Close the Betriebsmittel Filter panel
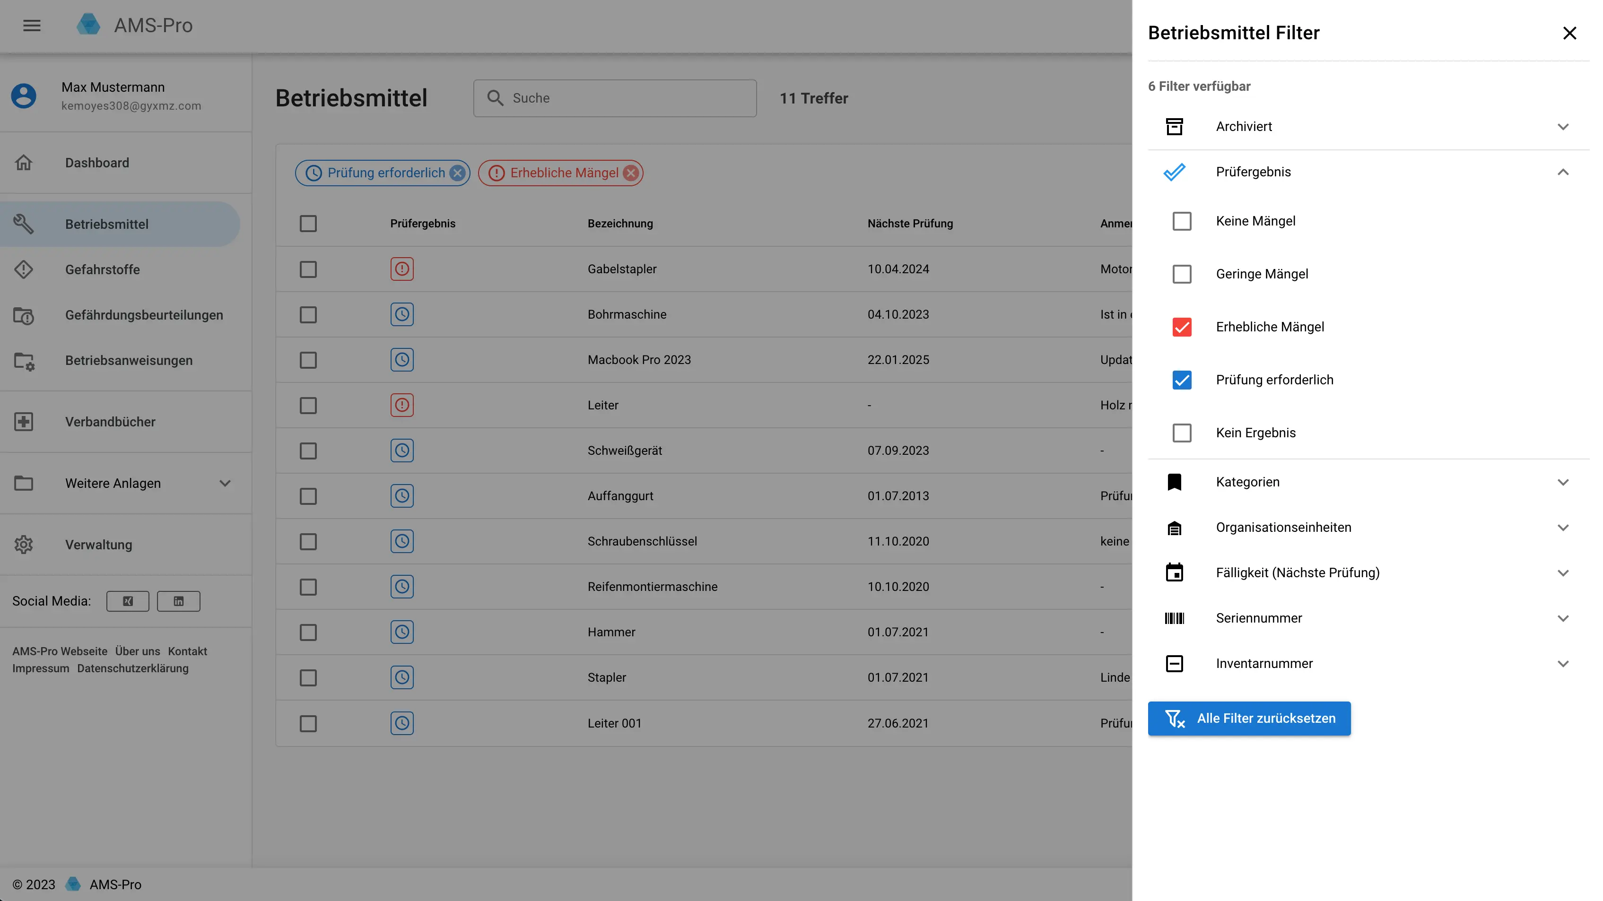Viewport: 1603px width, 901px height. click(x=1569, y=33)
